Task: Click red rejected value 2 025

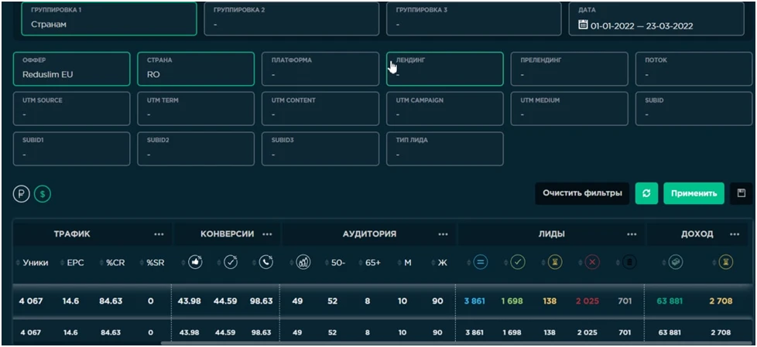Action: pyautogui.click(x=587, y=301)
